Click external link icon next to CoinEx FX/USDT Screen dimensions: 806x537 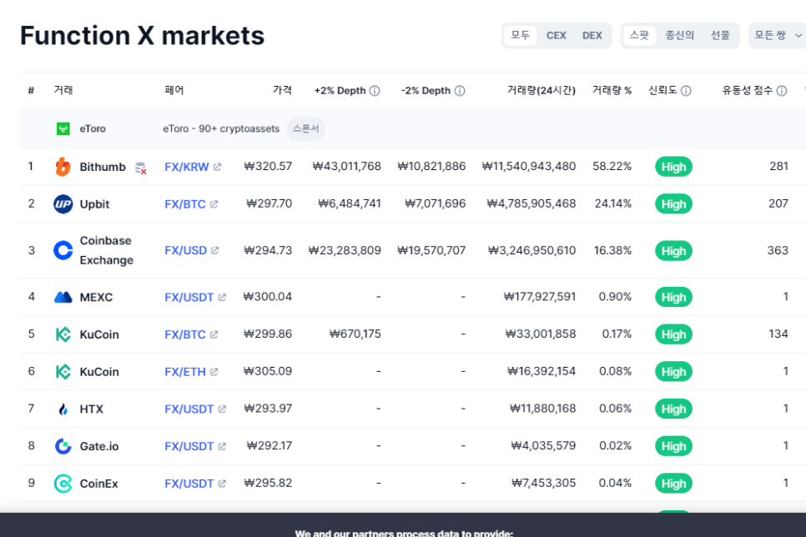(222, 484)
